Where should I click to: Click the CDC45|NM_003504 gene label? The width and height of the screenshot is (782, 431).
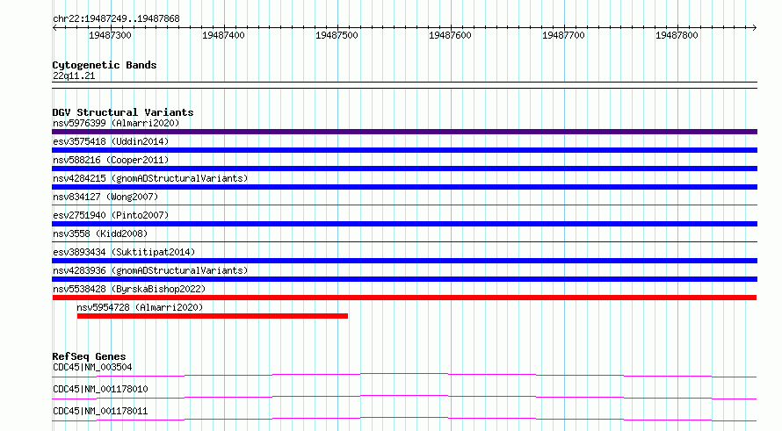point(92,367)
